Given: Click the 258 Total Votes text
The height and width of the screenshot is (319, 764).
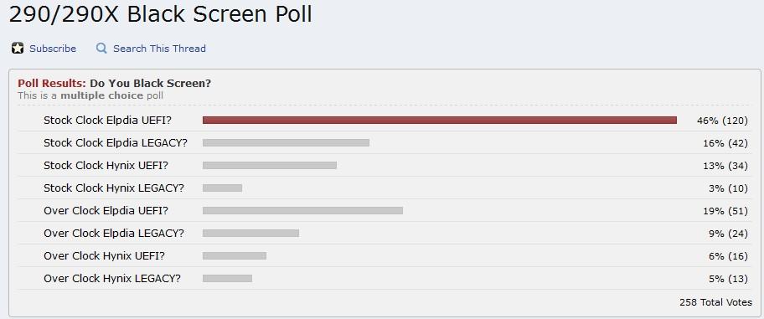Looking at the screenshot, I should (715, 302).
